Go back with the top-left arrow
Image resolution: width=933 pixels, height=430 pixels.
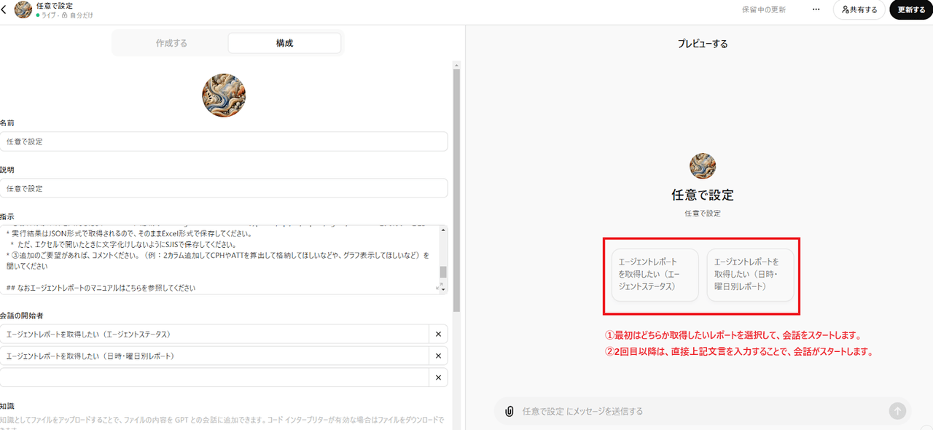point(4,9)
